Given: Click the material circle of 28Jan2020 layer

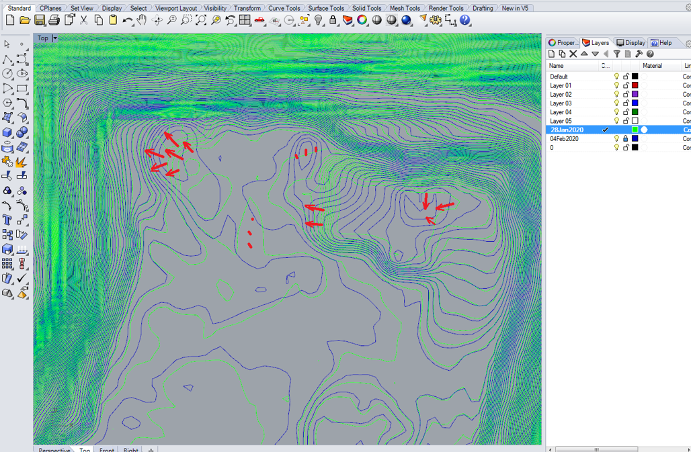Looking at the screenshot, I should 645,130.
